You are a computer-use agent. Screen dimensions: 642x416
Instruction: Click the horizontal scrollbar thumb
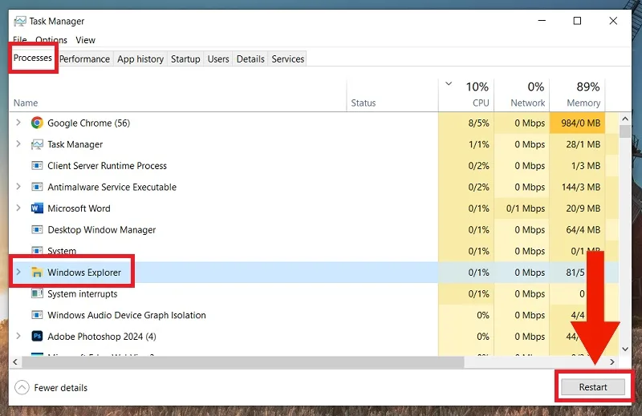click(x=243, y=362)
